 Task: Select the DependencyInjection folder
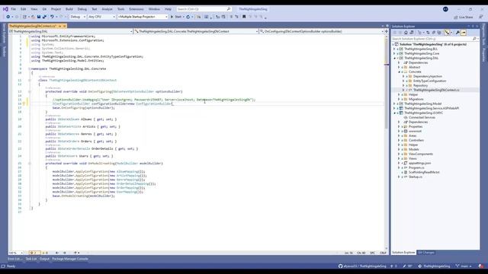tap(427, 76)
